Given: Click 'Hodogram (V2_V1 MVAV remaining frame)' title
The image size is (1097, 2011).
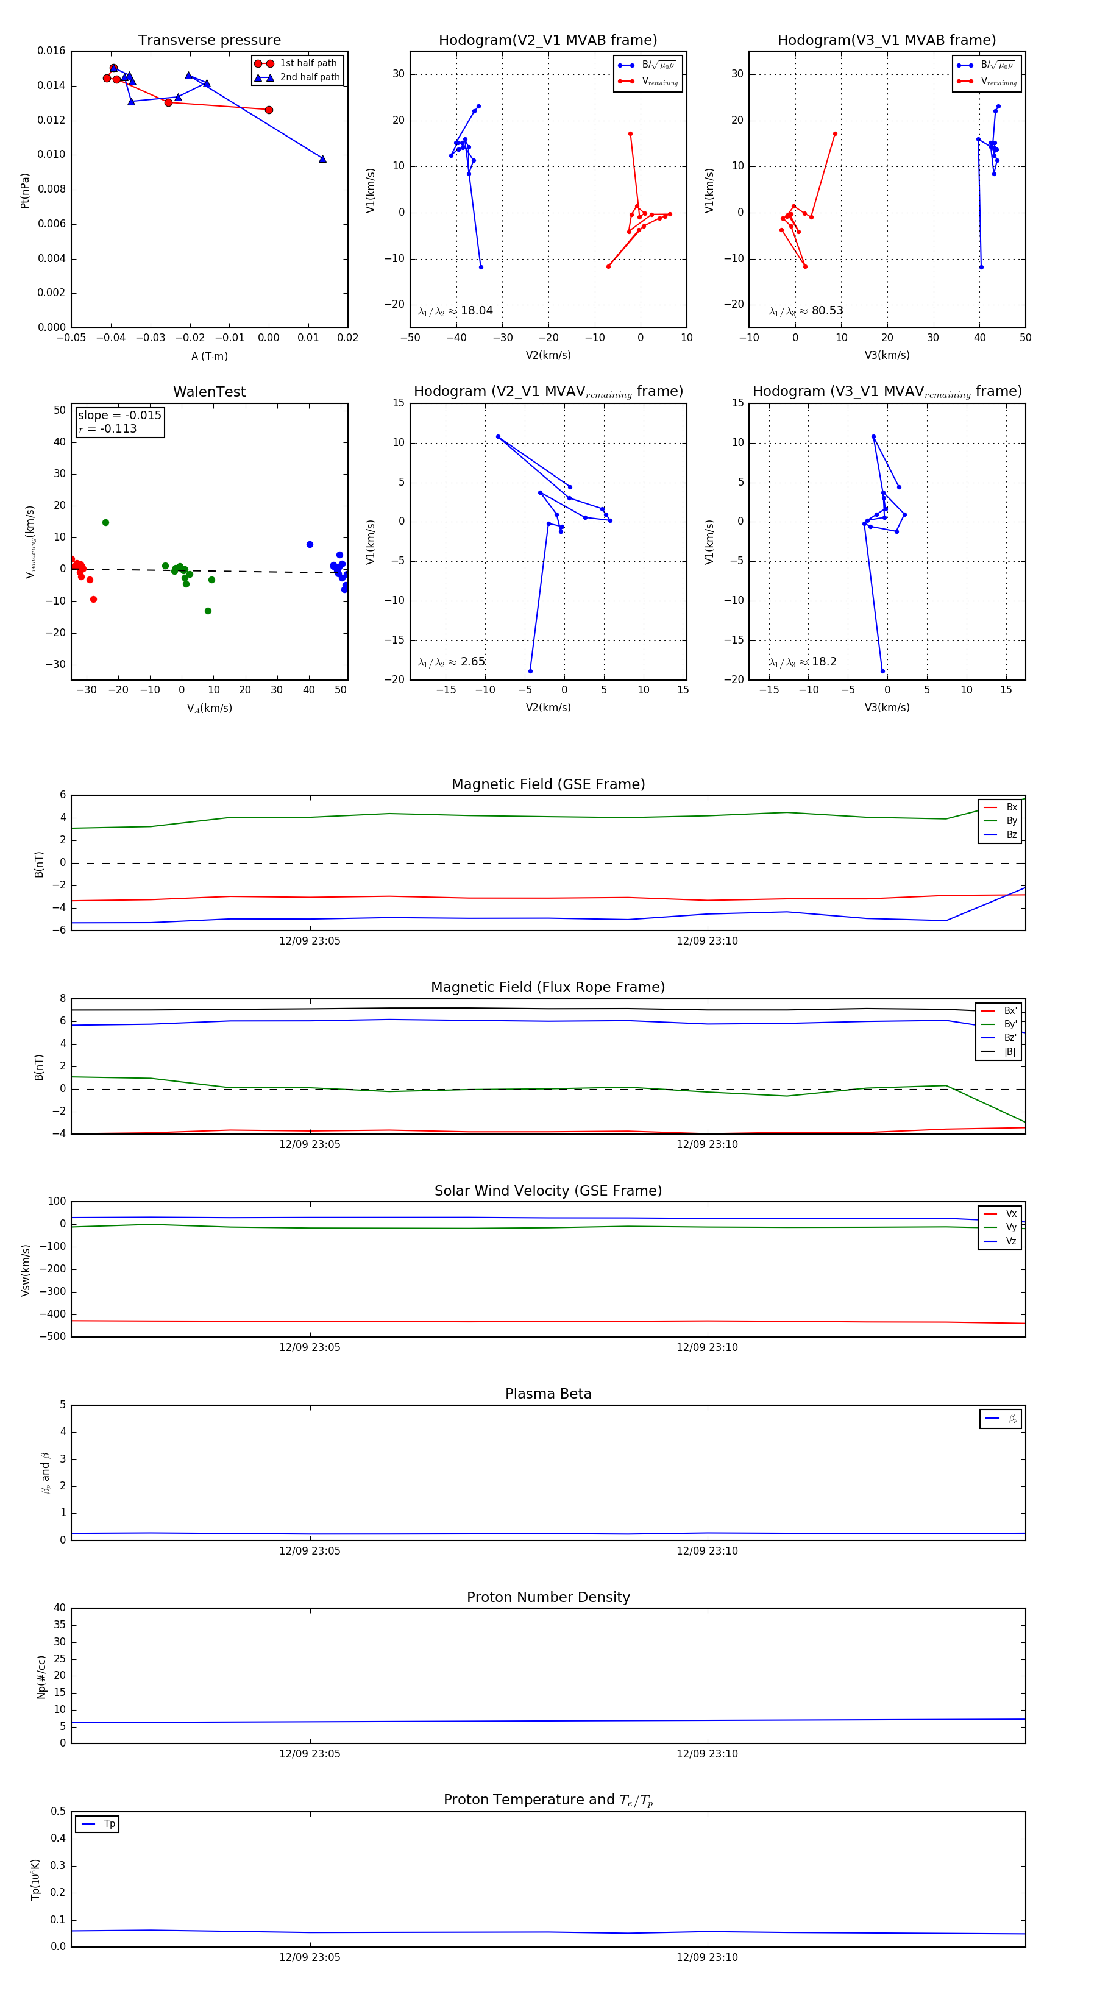Looking at the screenshot, I should 548,392.
